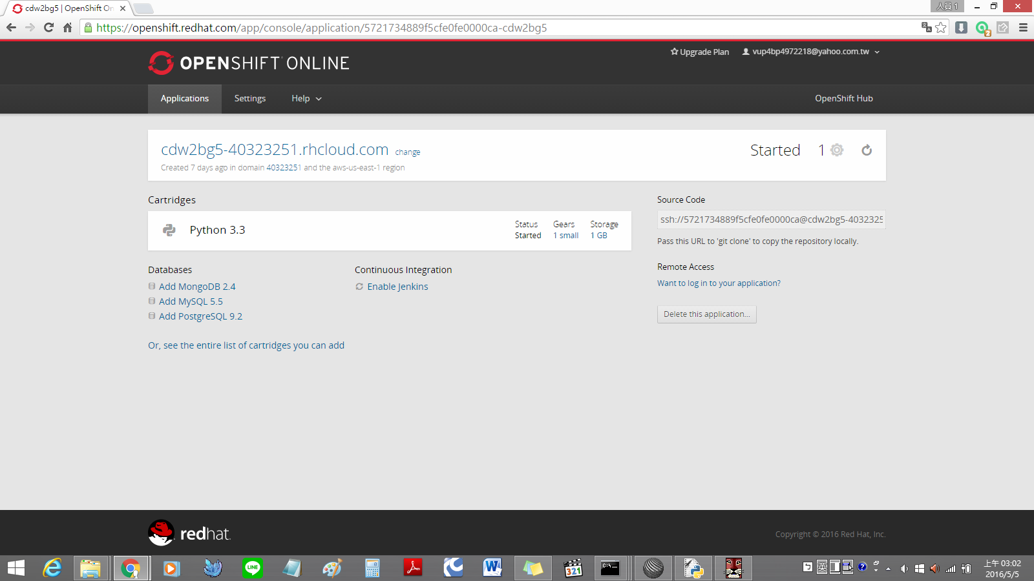Reload the page in Chrome
1034x581 pixels.
coord(48,27)
